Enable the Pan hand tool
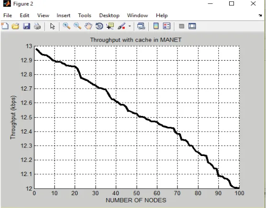Image resolution: width=267 pixels, height=208 pixels. [x=89, y=26]
